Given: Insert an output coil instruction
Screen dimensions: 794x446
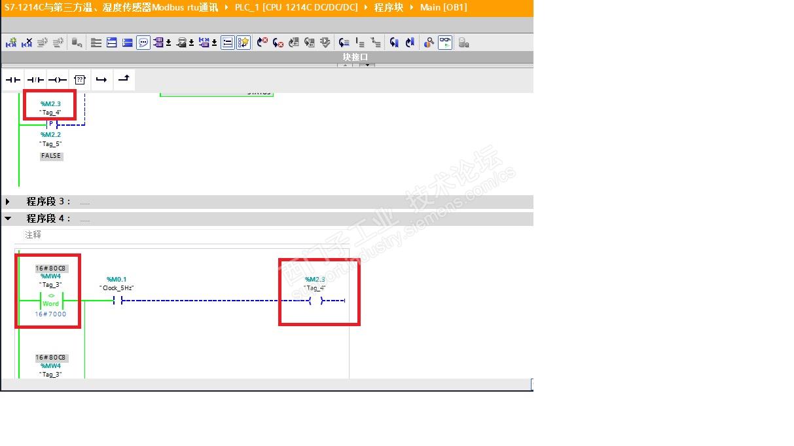Looking at the screenshot, I should pyautogui.click(x=58, y=80).
